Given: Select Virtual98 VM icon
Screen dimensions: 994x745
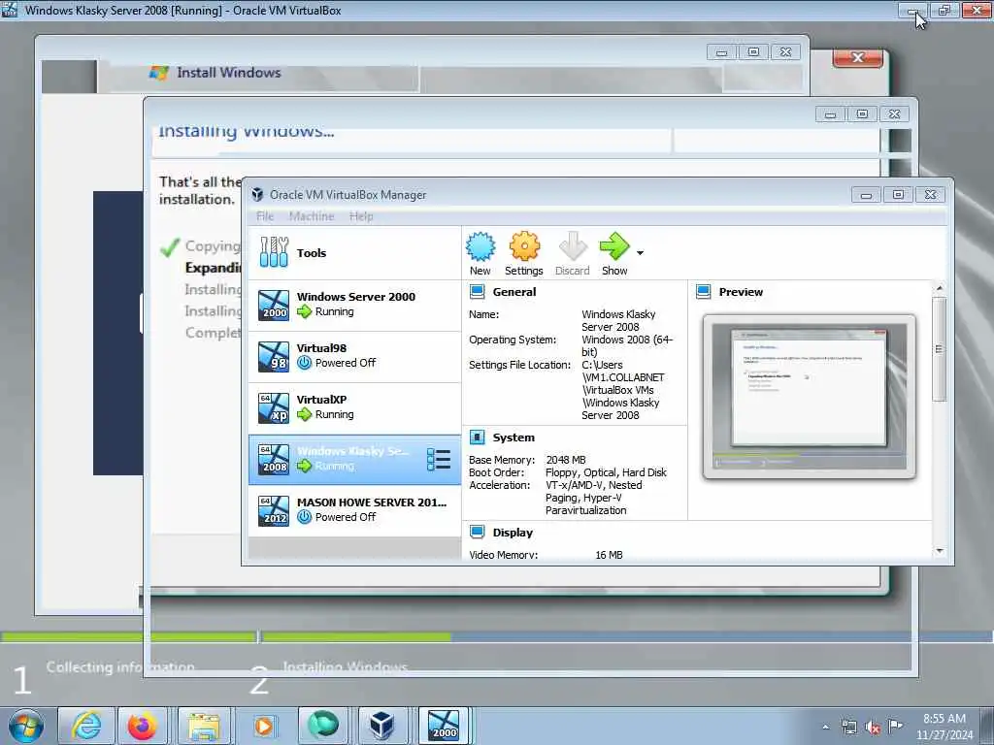Looking at the screenshot, I should (x=274, y=356).
